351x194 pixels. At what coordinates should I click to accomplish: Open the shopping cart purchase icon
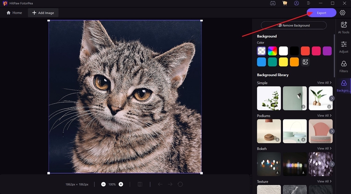[285, 3]
